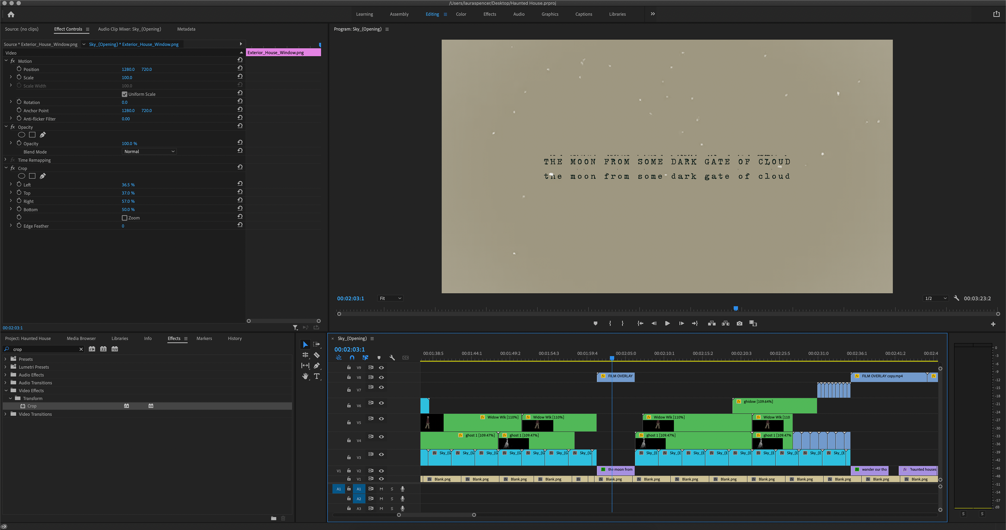Toggle Linked Selection in the timeline
This screenshot has width=1006, height=530.
tap(365, 358)
